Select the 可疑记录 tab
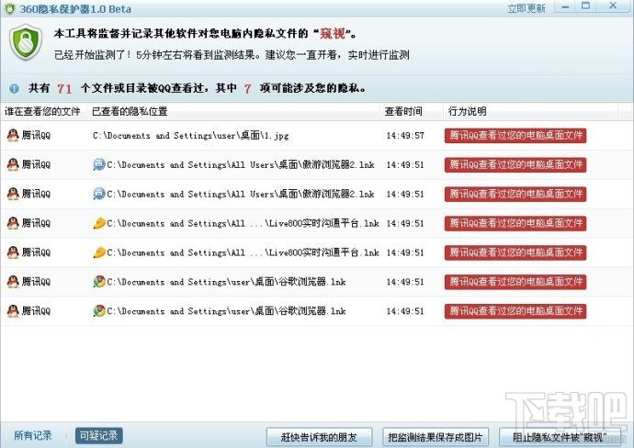 [x=98, y=435]
